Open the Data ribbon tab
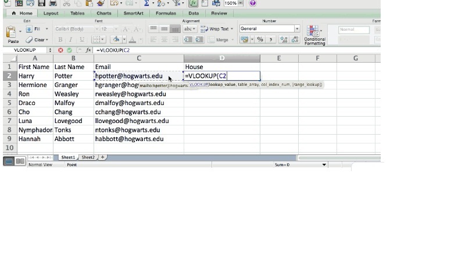Viewport: 476px width, 267px height. (x=194, y=13)
